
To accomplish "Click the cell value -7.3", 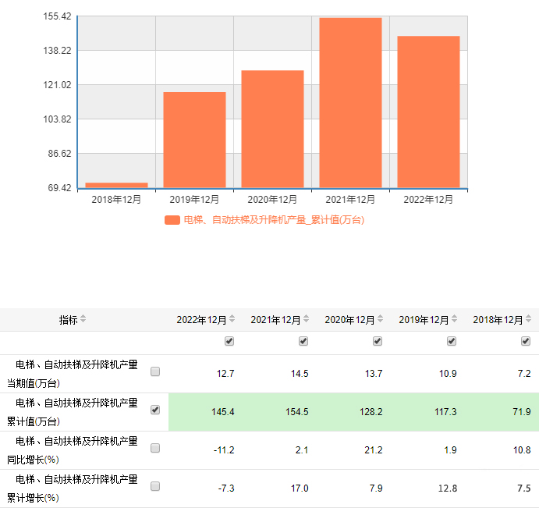I will point(226,488).
